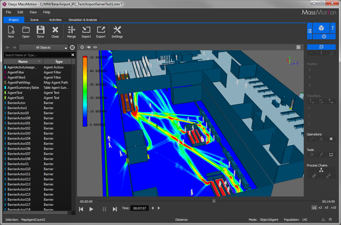This screenshot has width=341, height=225.
Task: Switch to the Simulation & Analysis tab
Action: [83, 20]
